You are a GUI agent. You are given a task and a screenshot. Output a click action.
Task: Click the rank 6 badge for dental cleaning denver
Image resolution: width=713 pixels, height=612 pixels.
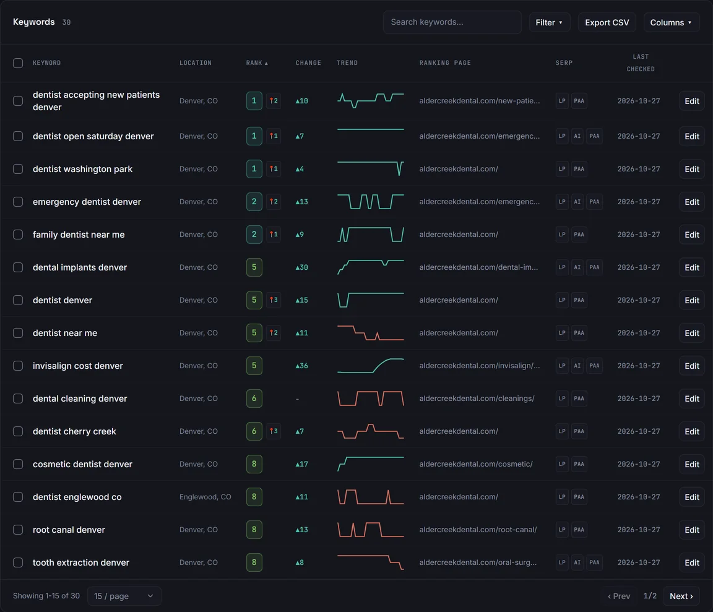[x=254, y=399]
